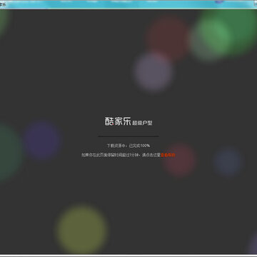Click the 酷家乐 logo text
Image resolution: width=257 pixels, height=257 pixels.
click(x=118, y=121)
